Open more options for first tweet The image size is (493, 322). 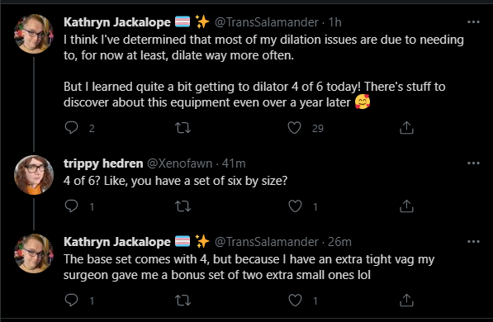(x=473, y=22)
